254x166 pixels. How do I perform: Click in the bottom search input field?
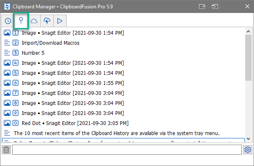pyautogui.click(x=127, y=150)
